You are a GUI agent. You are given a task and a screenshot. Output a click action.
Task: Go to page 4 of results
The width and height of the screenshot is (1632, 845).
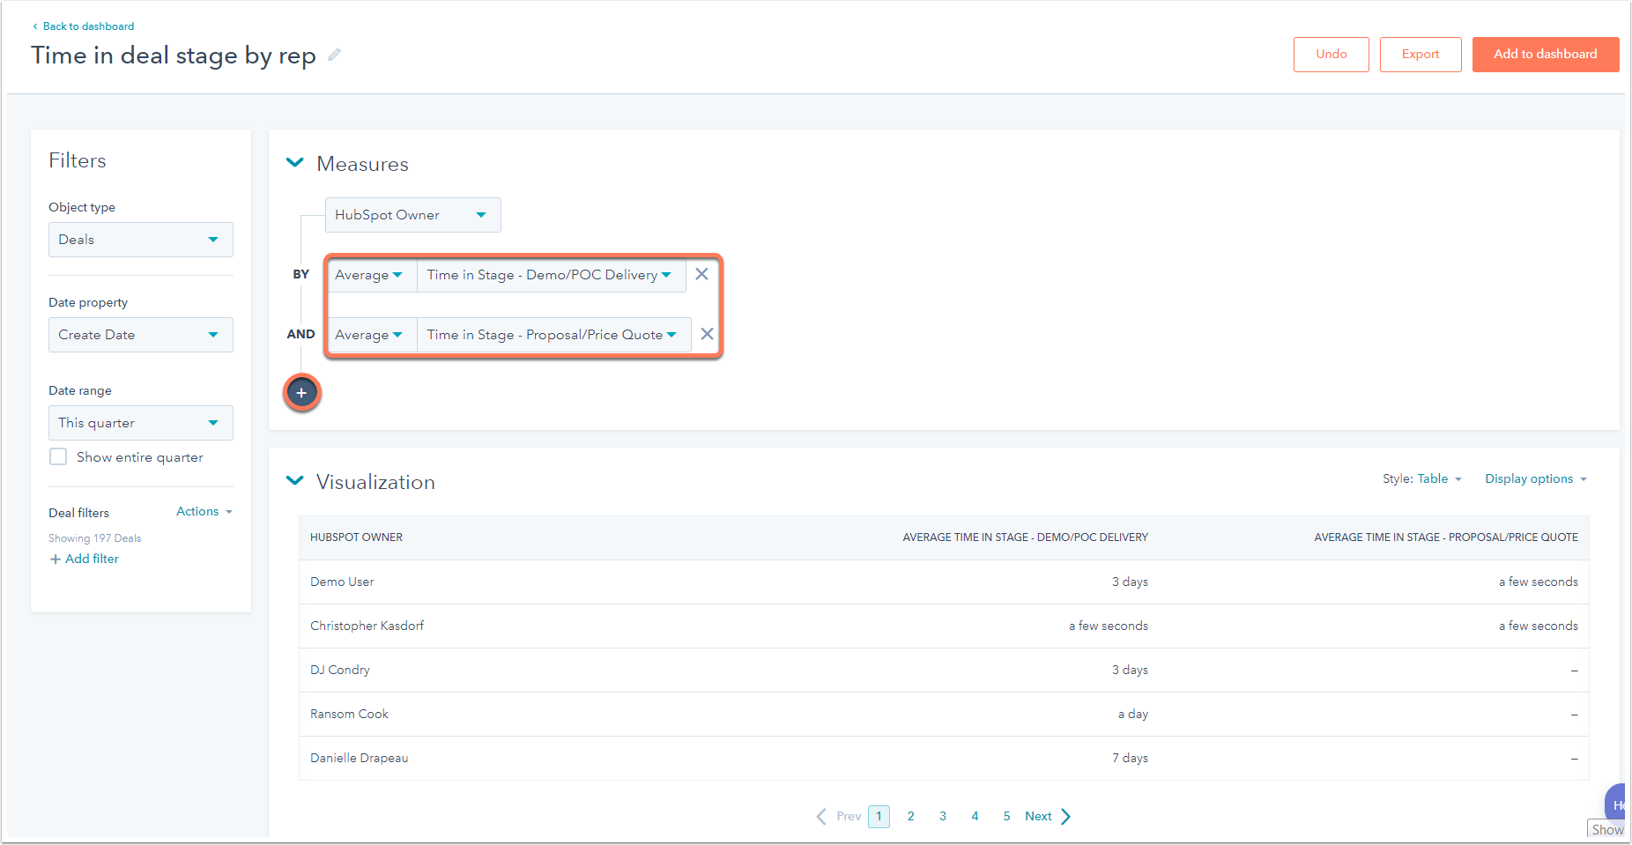pyautogui.click(x=975, y=817)
